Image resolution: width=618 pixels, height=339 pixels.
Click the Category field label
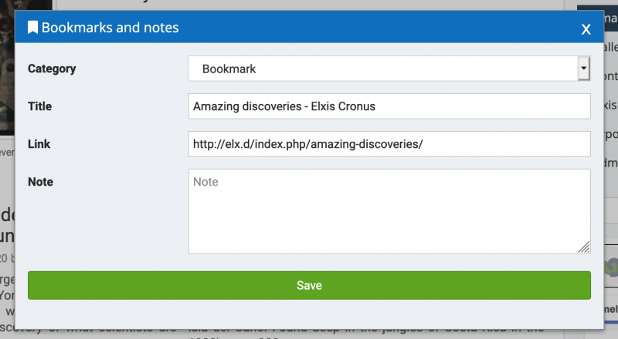[52, 69]
